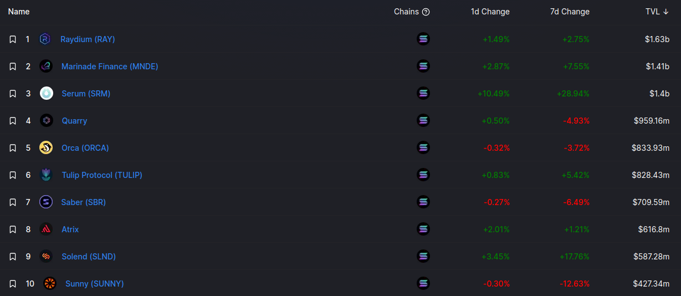Click Saber's -6.49% 7d change value
Viewport: 681px width, 296px height.
coord(577,202)
